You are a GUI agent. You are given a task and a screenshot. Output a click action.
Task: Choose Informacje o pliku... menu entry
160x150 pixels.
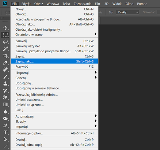point(54,133)
